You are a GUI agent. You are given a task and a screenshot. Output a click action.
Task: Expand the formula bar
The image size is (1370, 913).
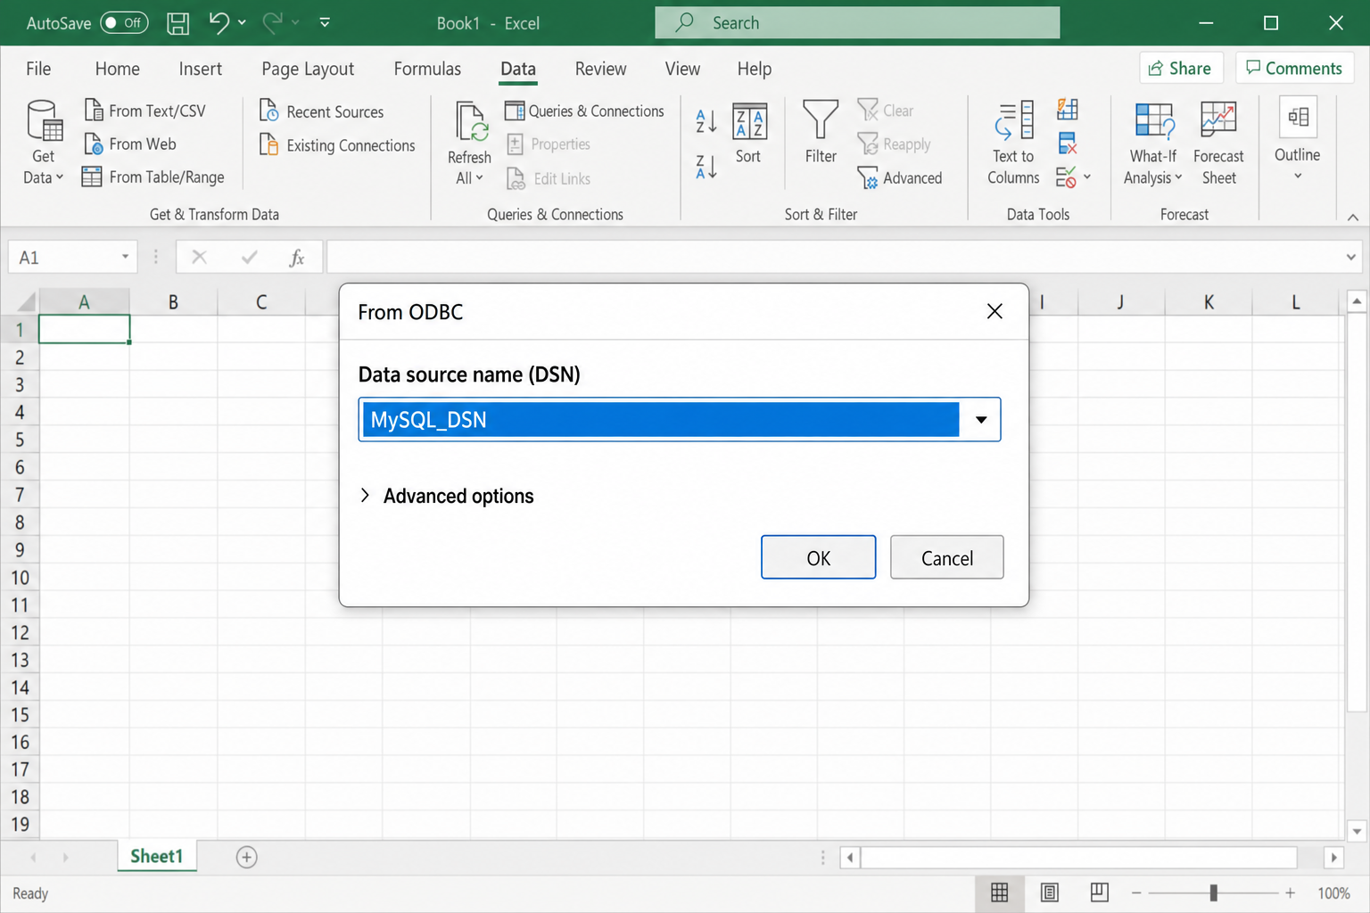[1351, 257]
